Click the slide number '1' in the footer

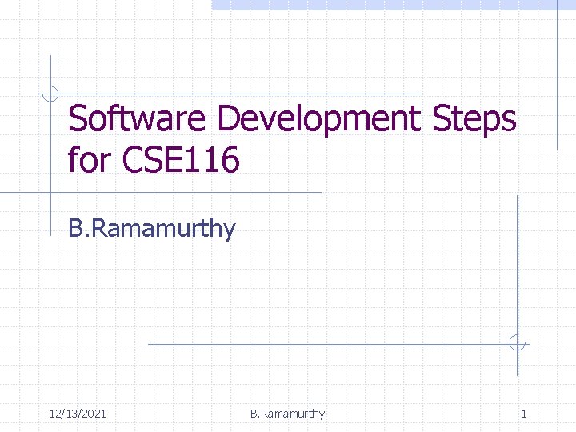click(524, 414)
